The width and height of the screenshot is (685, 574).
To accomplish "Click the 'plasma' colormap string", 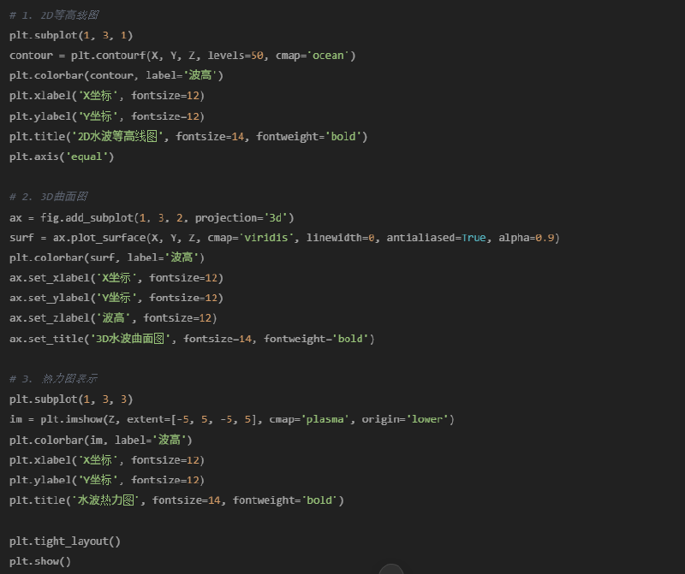I will pos(325,419).
